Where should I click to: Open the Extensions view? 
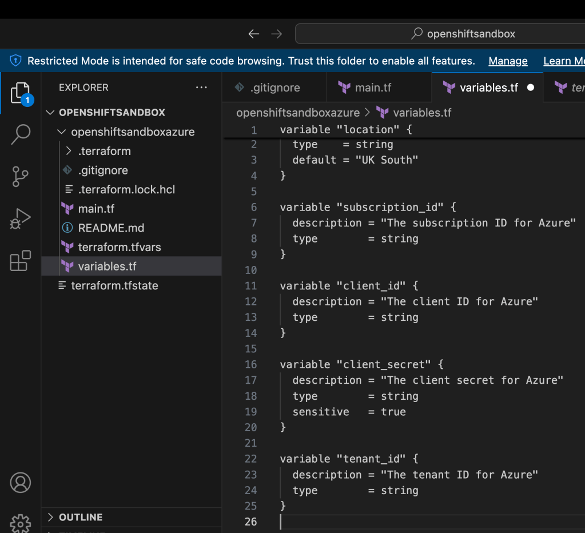tap(20, 261)
